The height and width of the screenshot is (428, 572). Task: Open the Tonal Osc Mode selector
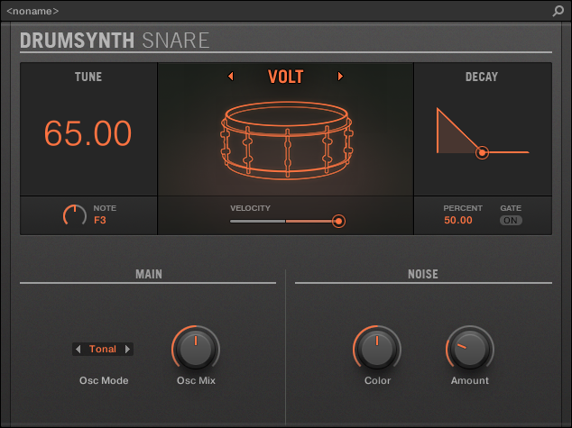103,349
